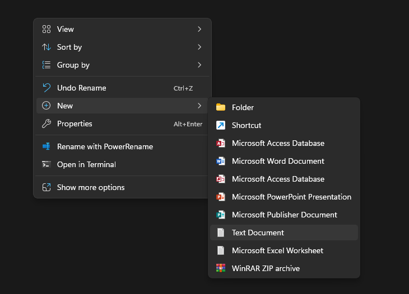The height and width of the screenshot is (294, 409).
Task: Open Properties from the context menu
Action: tap(75, 124)
